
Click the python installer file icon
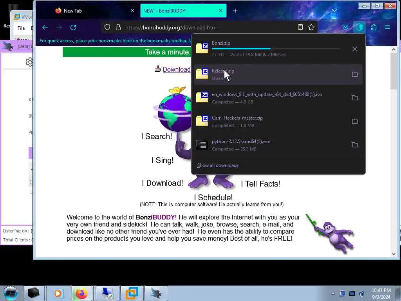202,145
